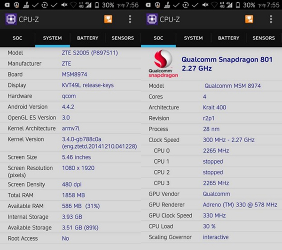The image size is (282, 250).
Task: Click the 'Qualcomm Snapdragon 801' heading
Action: [227, 60]
